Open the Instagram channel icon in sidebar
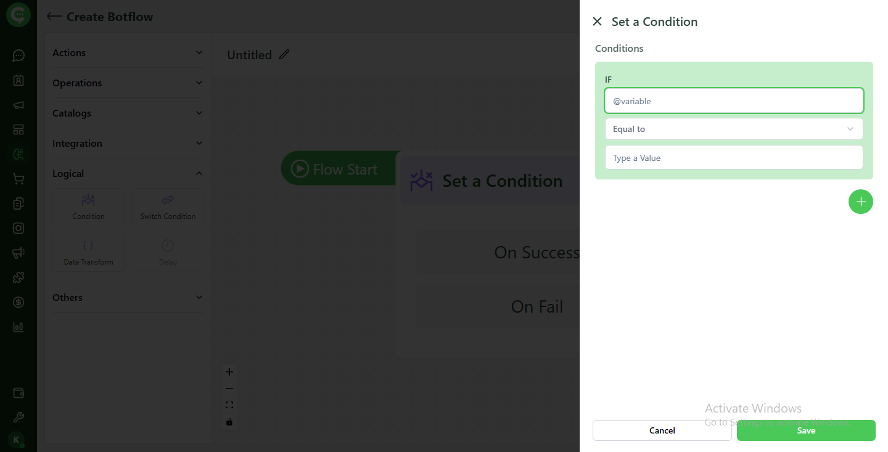 pos(18,228)
